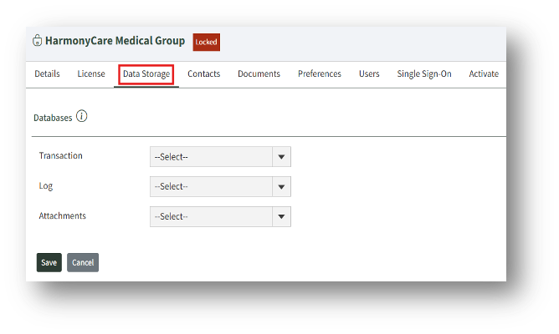The width and height of the screenshot is (559, 334).
Task: Select the Single Sign-On tab
Action: pos(424,74)
